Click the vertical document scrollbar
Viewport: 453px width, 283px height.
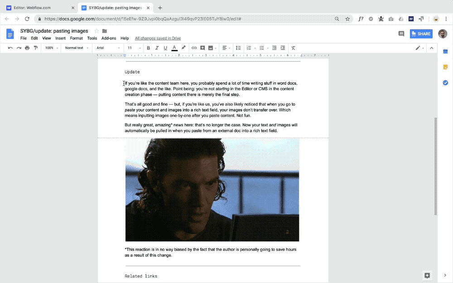coord(436,166)
